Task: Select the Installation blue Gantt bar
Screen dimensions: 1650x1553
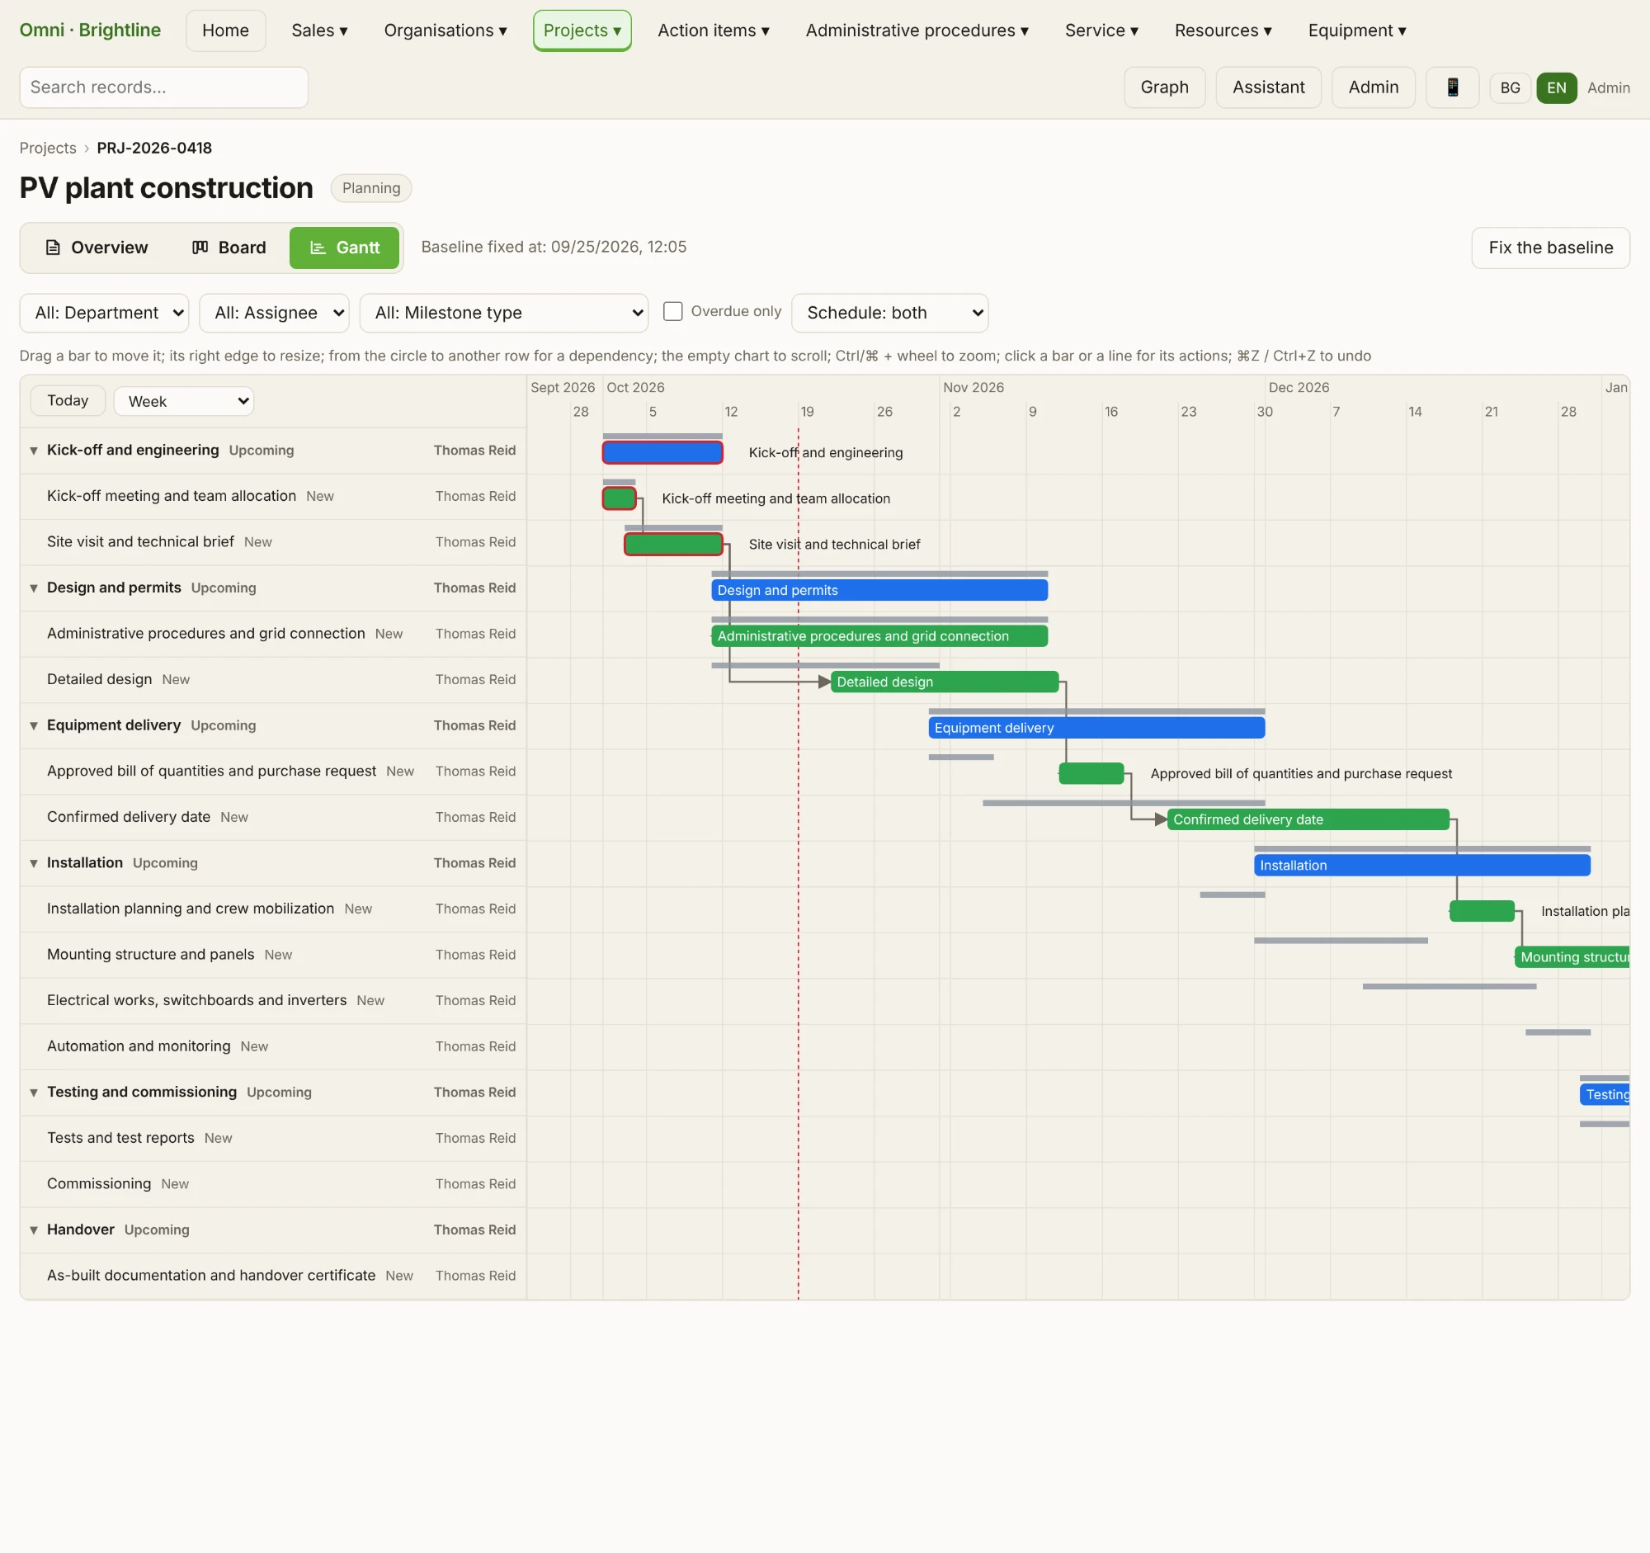Action: tap(1421, 866)
